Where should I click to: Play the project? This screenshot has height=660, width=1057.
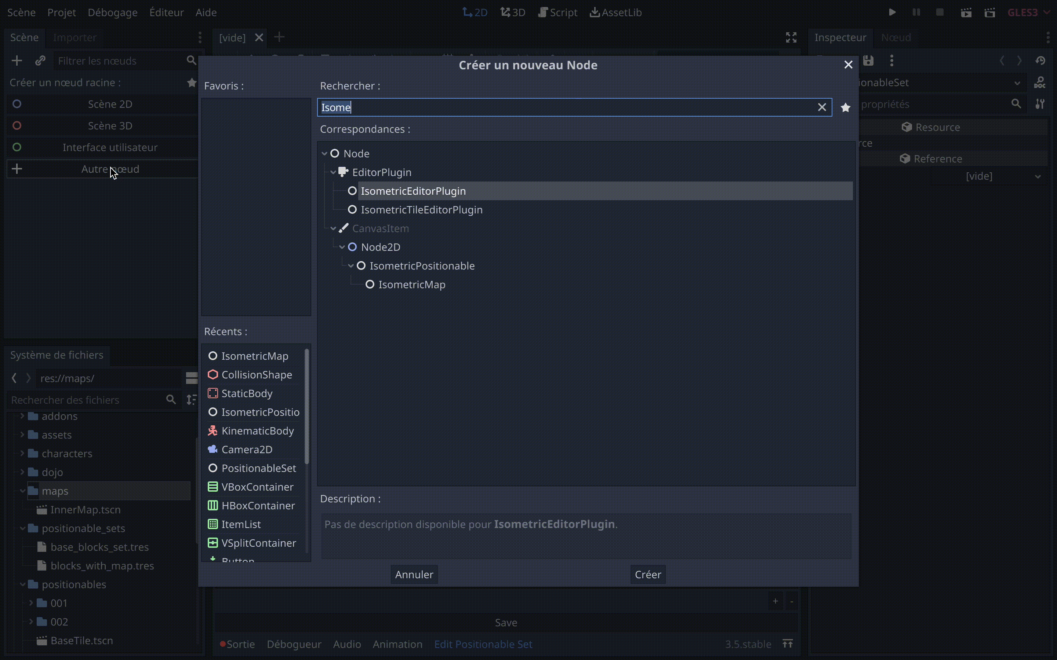(x=892, y=12)
